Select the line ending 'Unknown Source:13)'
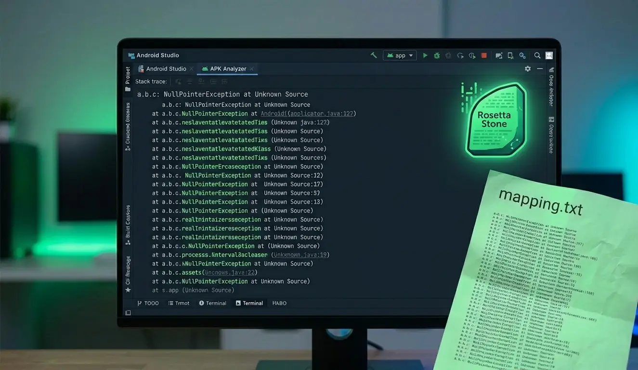 [237, 202]
